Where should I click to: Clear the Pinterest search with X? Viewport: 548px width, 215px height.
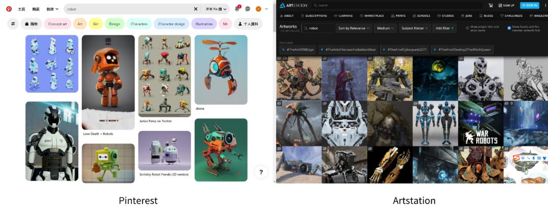(196, 9)
